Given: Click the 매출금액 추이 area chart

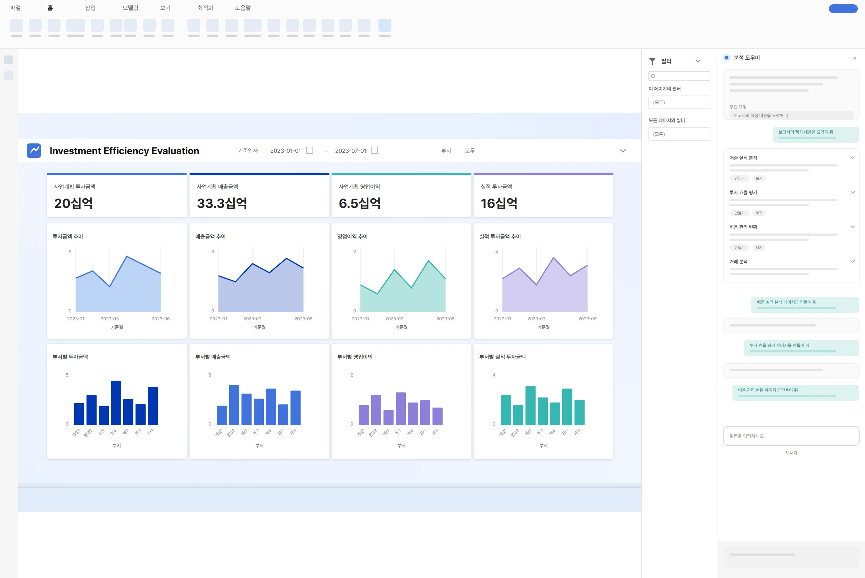Looking at the screenshot, I should 259,281.
